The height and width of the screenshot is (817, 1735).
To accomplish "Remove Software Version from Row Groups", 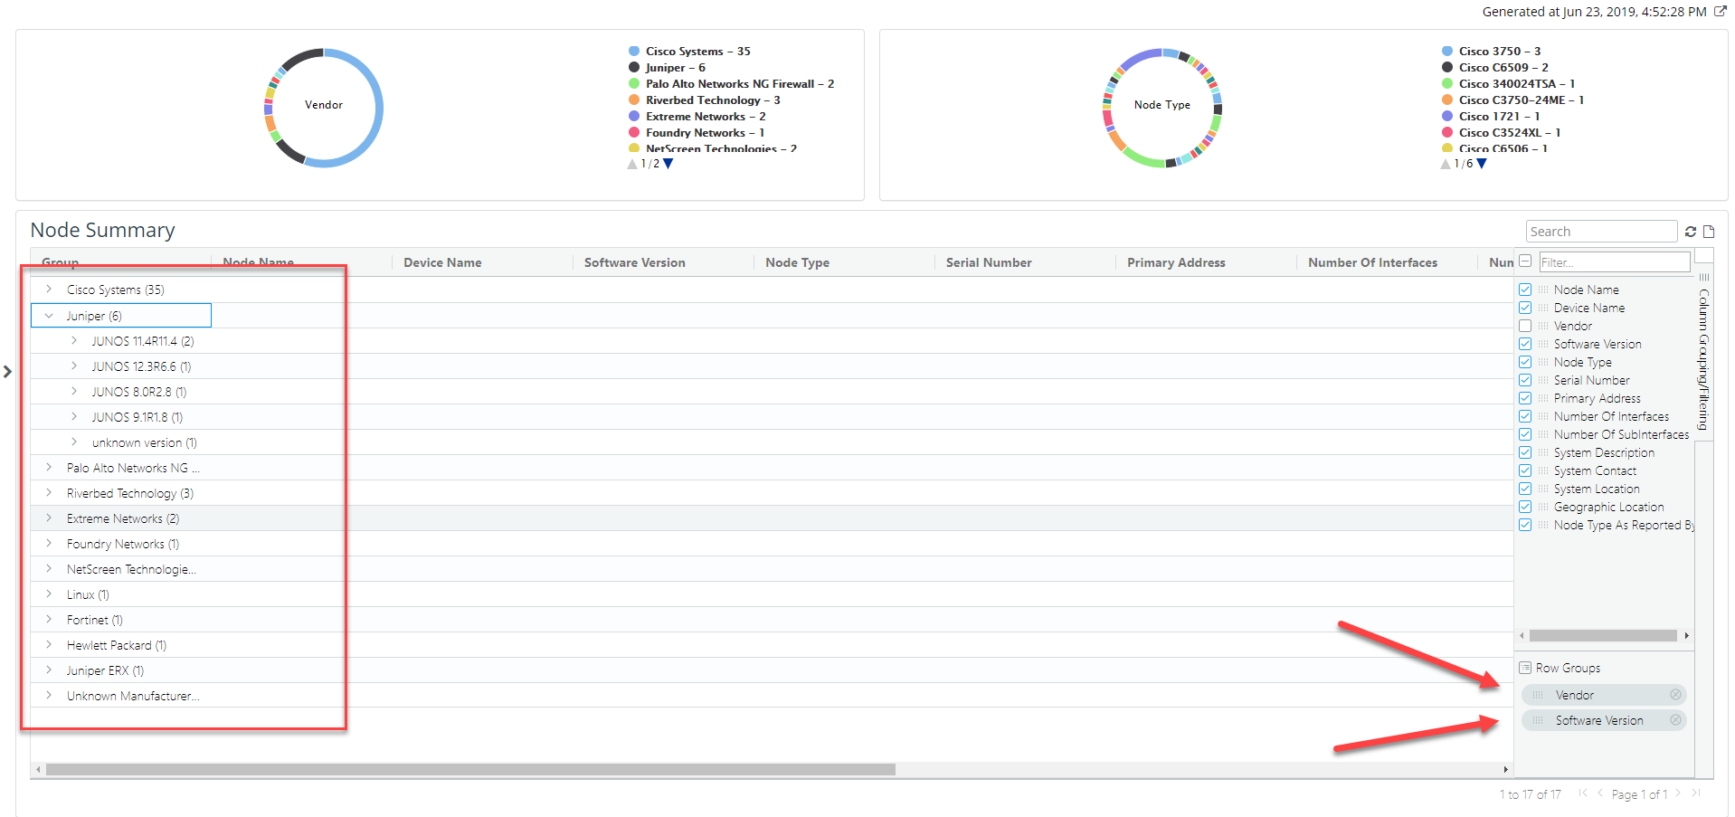I will click(x=1675, y=720).
